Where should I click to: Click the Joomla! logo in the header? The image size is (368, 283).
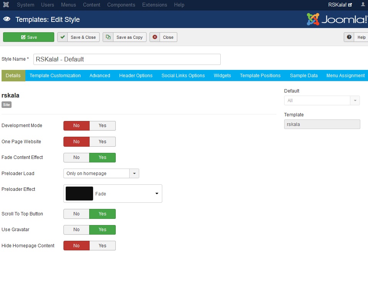(337, 19)
